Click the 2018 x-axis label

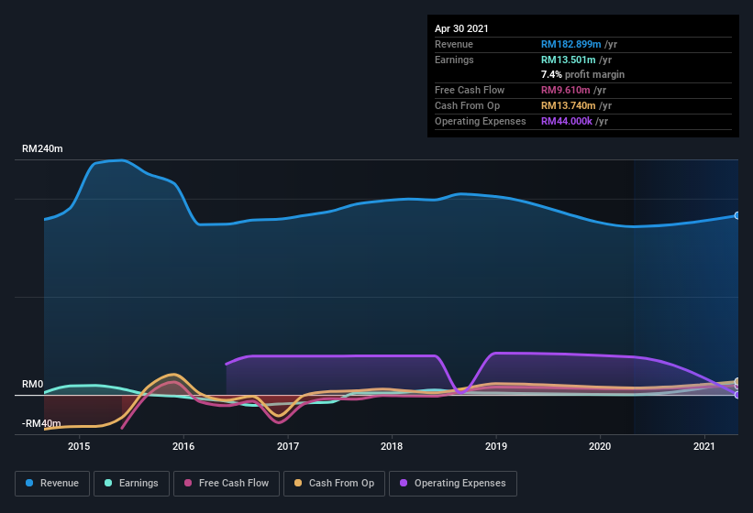coord(392,446)
